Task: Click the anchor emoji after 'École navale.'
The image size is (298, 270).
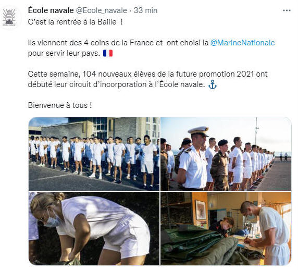Action: (213, 84)
